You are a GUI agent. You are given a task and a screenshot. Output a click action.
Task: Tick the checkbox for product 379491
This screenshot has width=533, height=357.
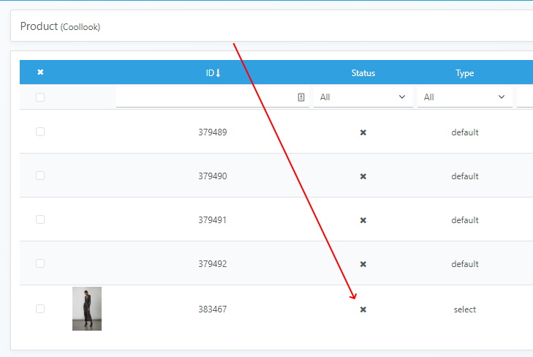[40, 219]
